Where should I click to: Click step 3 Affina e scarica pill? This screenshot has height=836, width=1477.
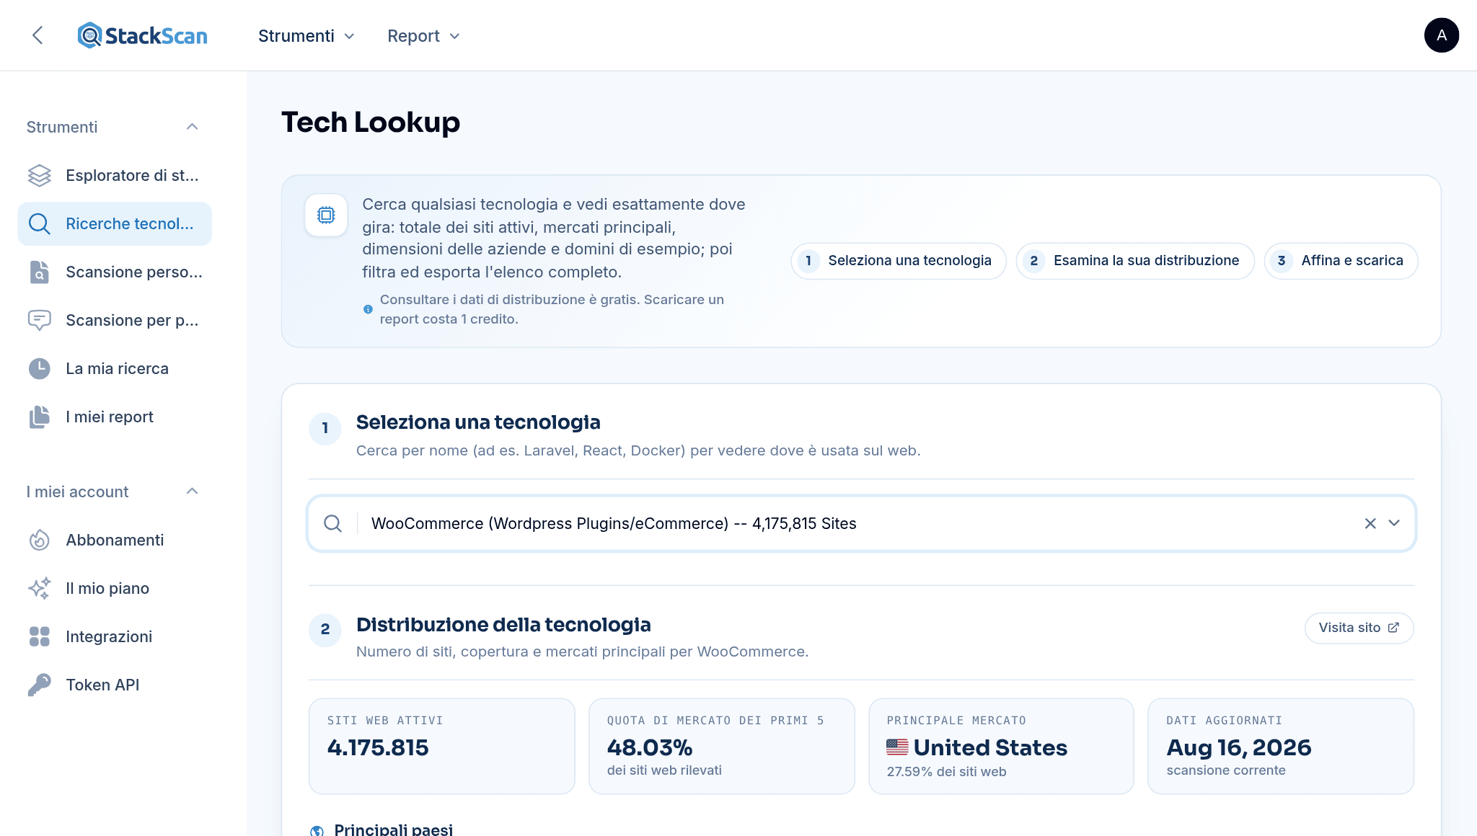pos(1341,261)
